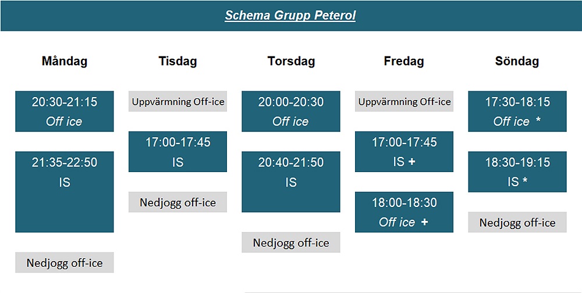Screen dimensions: 582x293
Task: Select the Fredag column heading
Action: [404, 61]
